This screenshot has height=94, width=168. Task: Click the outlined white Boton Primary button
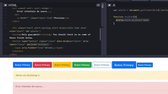[x=102, y=65]
